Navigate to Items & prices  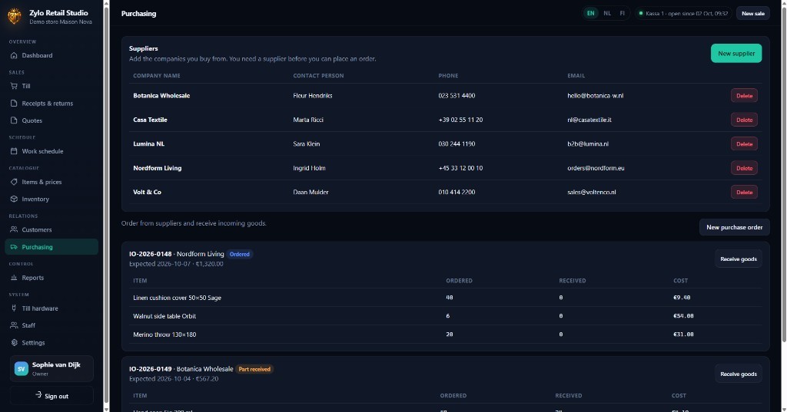pos(51,182)
